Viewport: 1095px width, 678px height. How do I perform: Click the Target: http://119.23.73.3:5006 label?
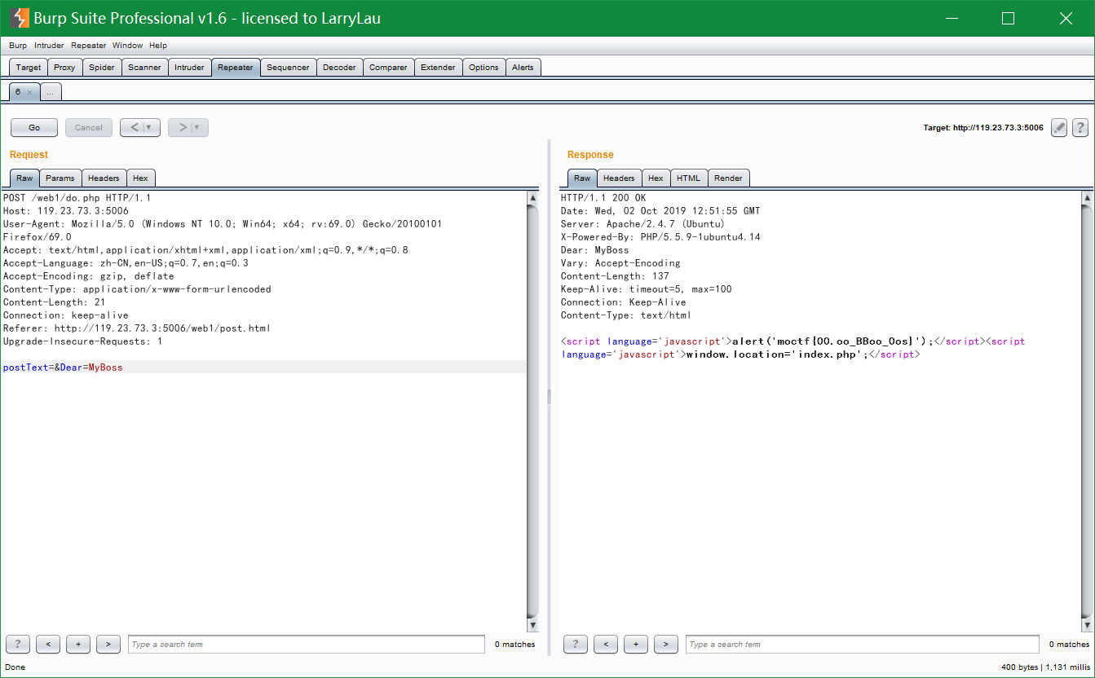pos(983,128)
